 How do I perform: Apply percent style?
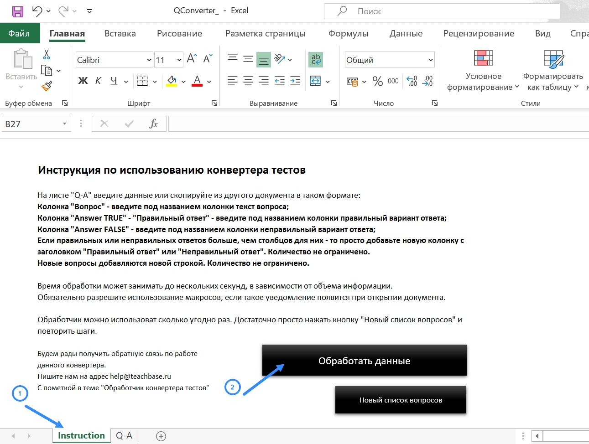tap(377, 81)
